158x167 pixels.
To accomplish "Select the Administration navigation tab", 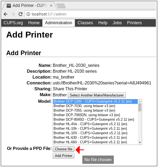I will point(59,23).
